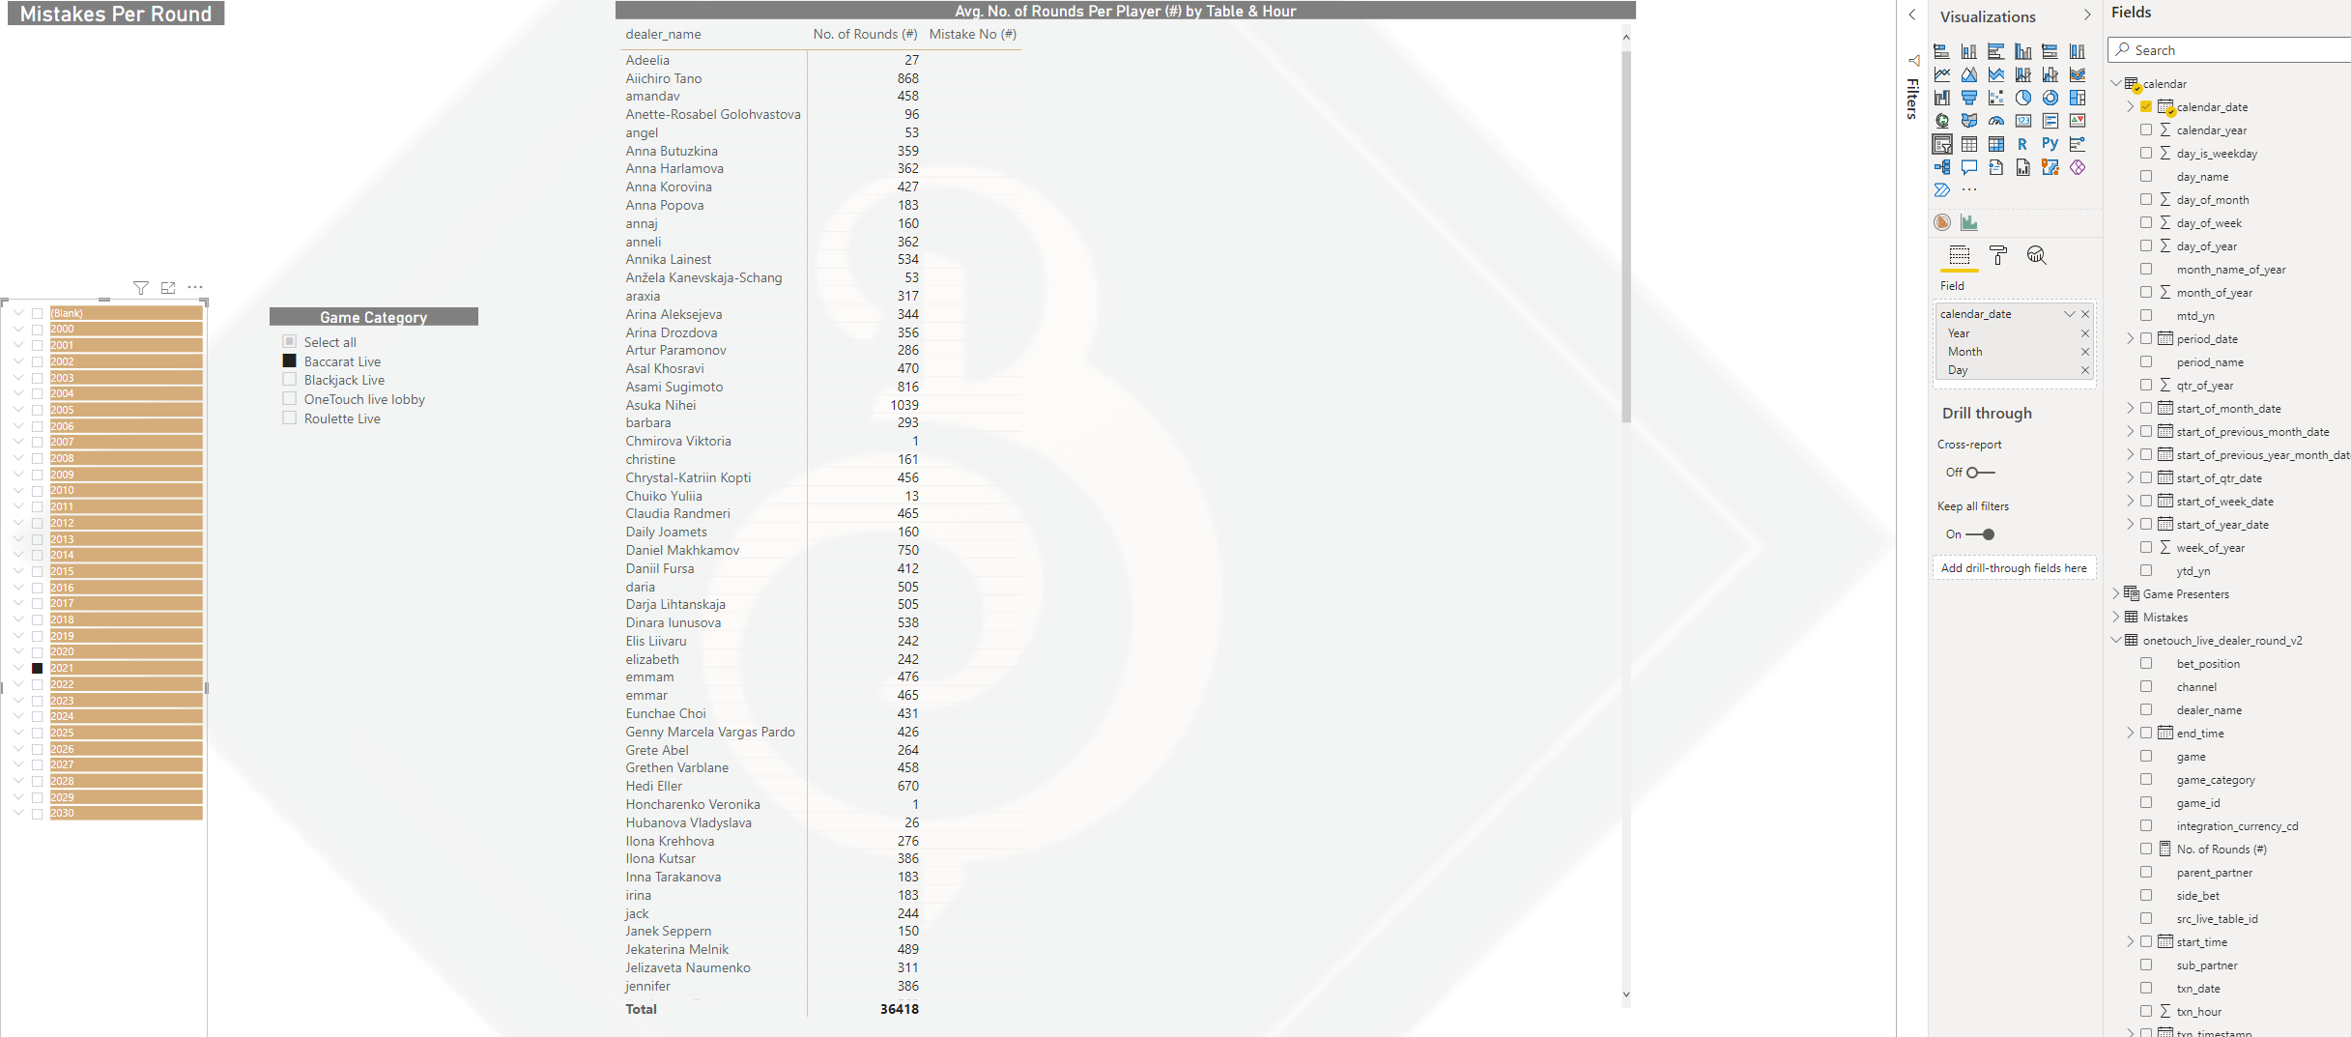Screen dimensions: 2351x1037
Task: Tick the Select all checkbox
Action: [x=289, y=341]
